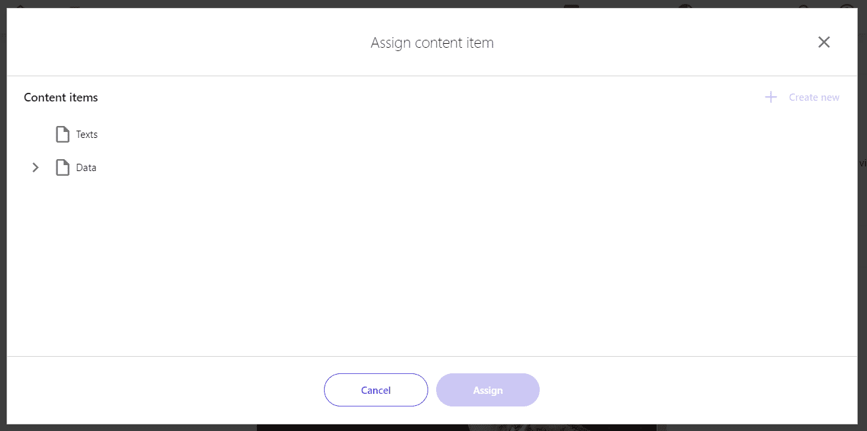Click the dimmed home icon behind the dialog
Screen dimensions: 867x431
pos(20,5)
